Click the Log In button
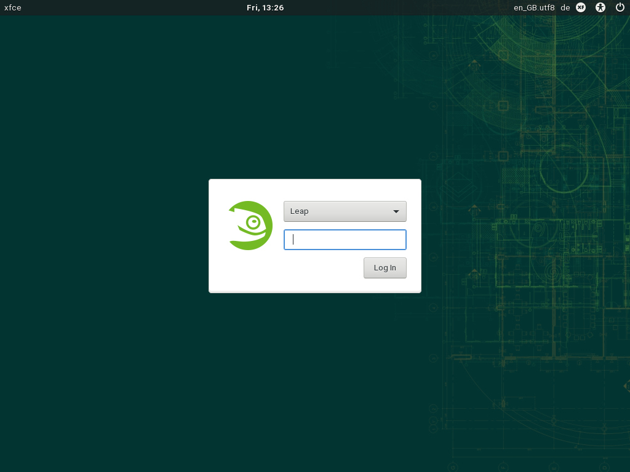The width and height of the screenshot is (630, 472). point(385,267)
